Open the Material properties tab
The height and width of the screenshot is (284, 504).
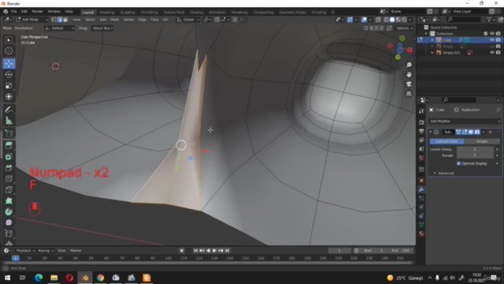click(421, 234)
